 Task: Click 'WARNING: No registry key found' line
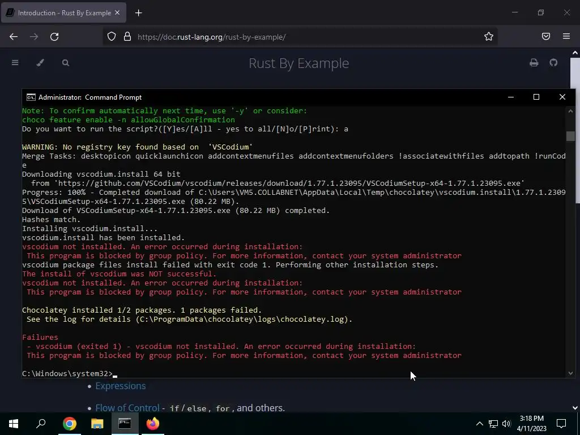(137, 147)
